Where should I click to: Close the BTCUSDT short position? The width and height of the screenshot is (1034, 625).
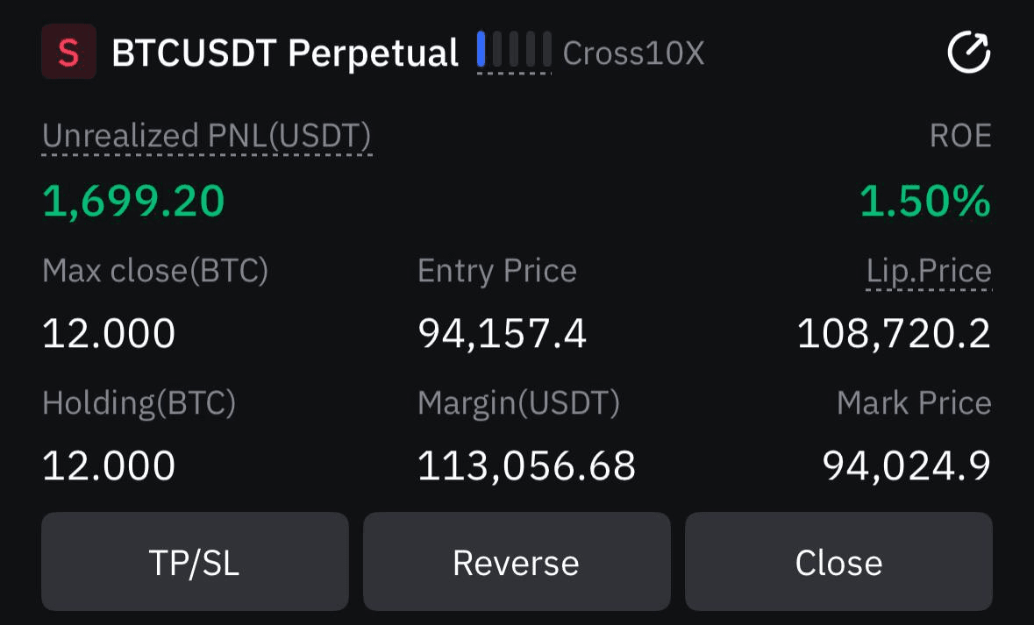tap(838, 562)
